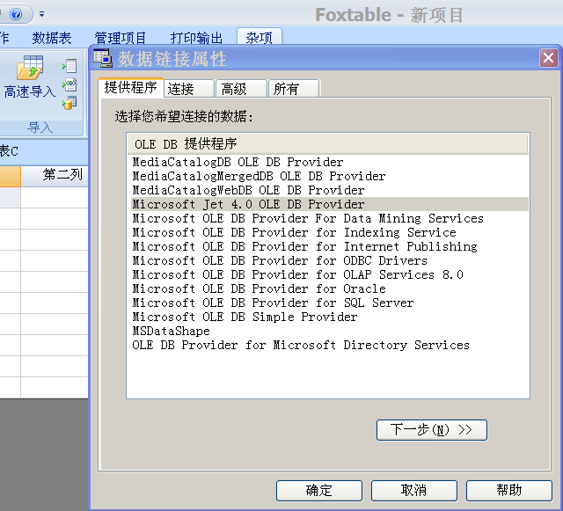This screenshot has width=563, height=511.
Task: Close the 数据链接属性 dialog
Action: click(548, 58)
